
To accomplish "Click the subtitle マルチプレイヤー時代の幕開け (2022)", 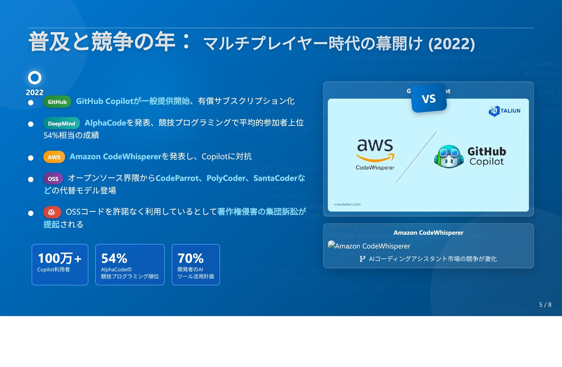I will (x=339, y=44).
